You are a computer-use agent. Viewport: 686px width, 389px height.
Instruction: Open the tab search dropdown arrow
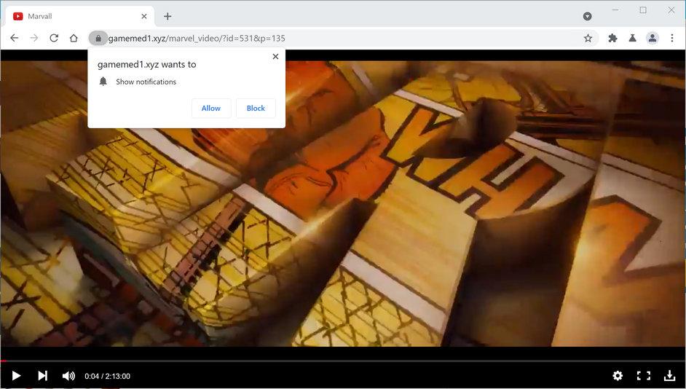(x=587, y=16)
